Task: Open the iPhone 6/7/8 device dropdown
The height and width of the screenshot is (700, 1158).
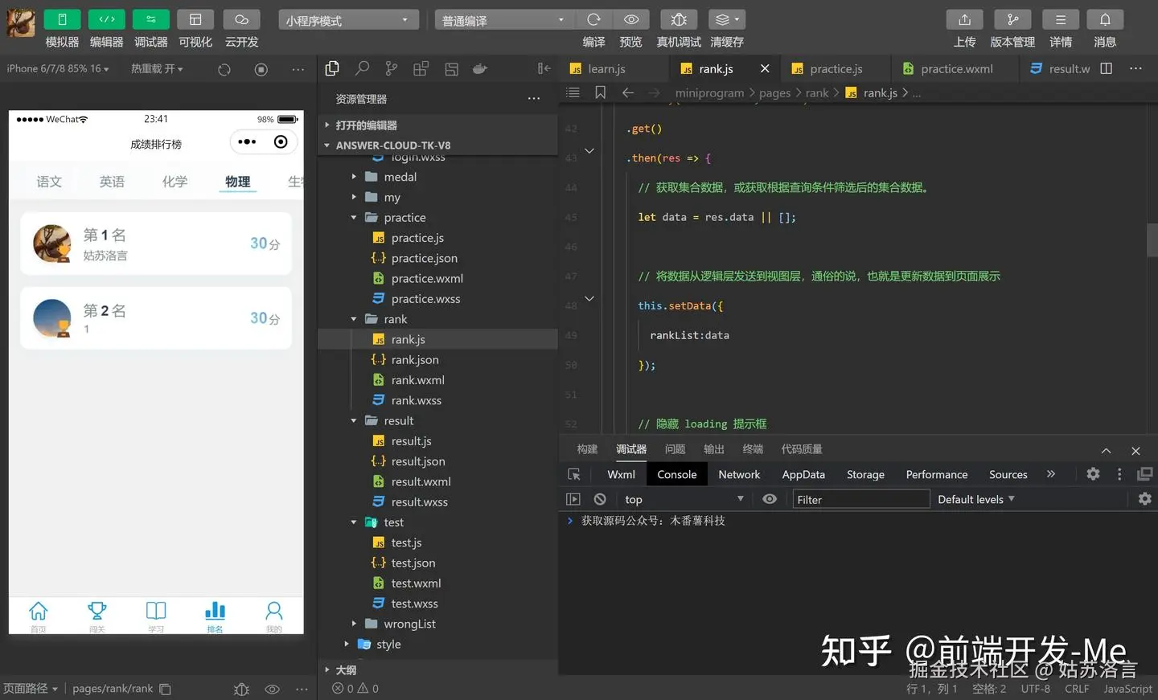Action: click(x=58, y=69)
